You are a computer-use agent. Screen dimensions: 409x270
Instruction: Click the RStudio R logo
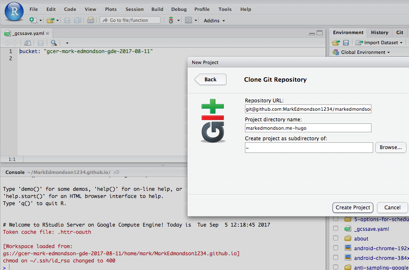coord(14,11)
